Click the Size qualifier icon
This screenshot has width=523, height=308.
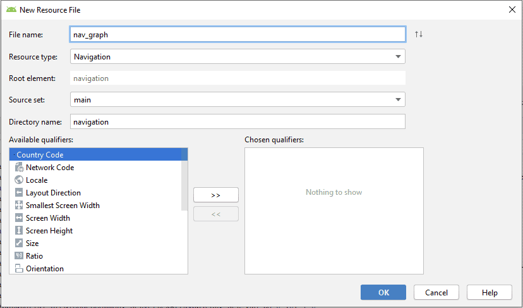point(19,243)
